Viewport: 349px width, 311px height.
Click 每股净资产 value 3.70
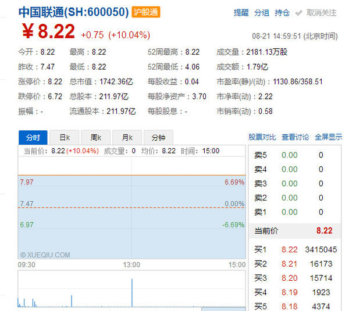coord(199,96)
